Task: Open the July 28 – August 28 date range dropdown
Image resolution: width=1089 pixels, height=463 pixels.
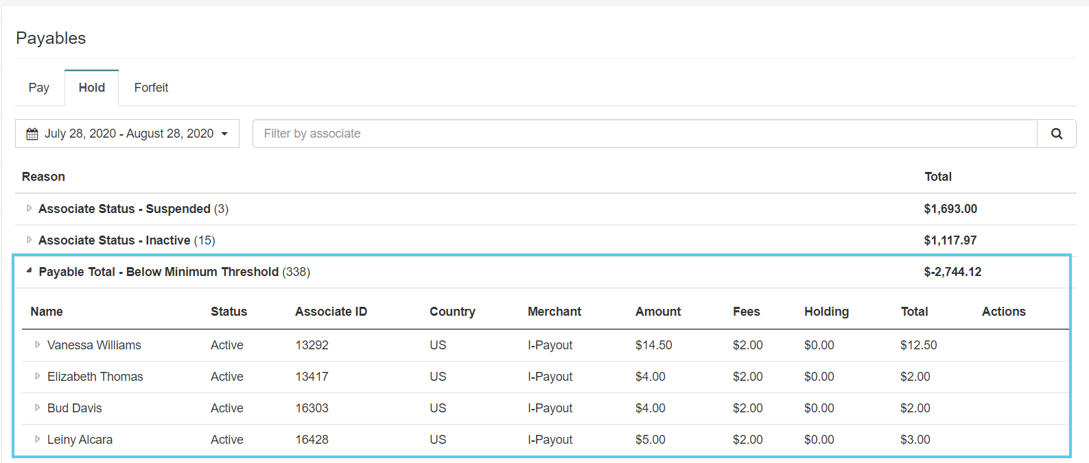Action: [x=128, y=134]
